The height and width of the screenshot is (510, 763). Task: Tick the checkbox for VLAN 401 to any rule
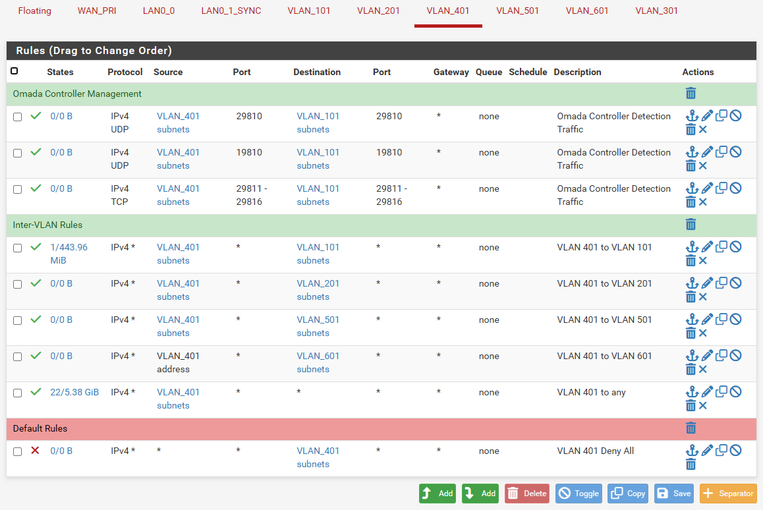[x=18, y=393]
